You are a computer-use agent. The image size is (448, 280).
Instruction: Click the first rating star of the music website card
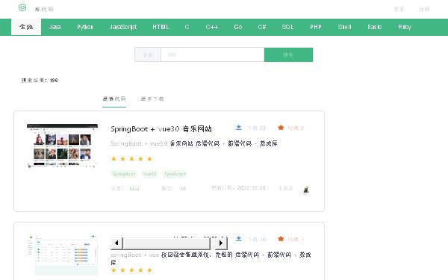pyautogui.click(x=113, y=159)
